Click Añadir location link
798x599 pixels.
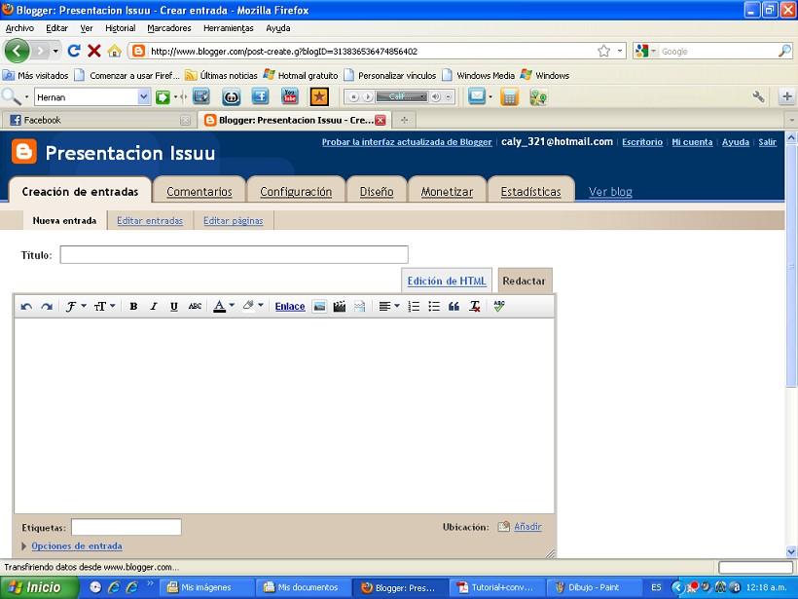click(x=527, y=527)
